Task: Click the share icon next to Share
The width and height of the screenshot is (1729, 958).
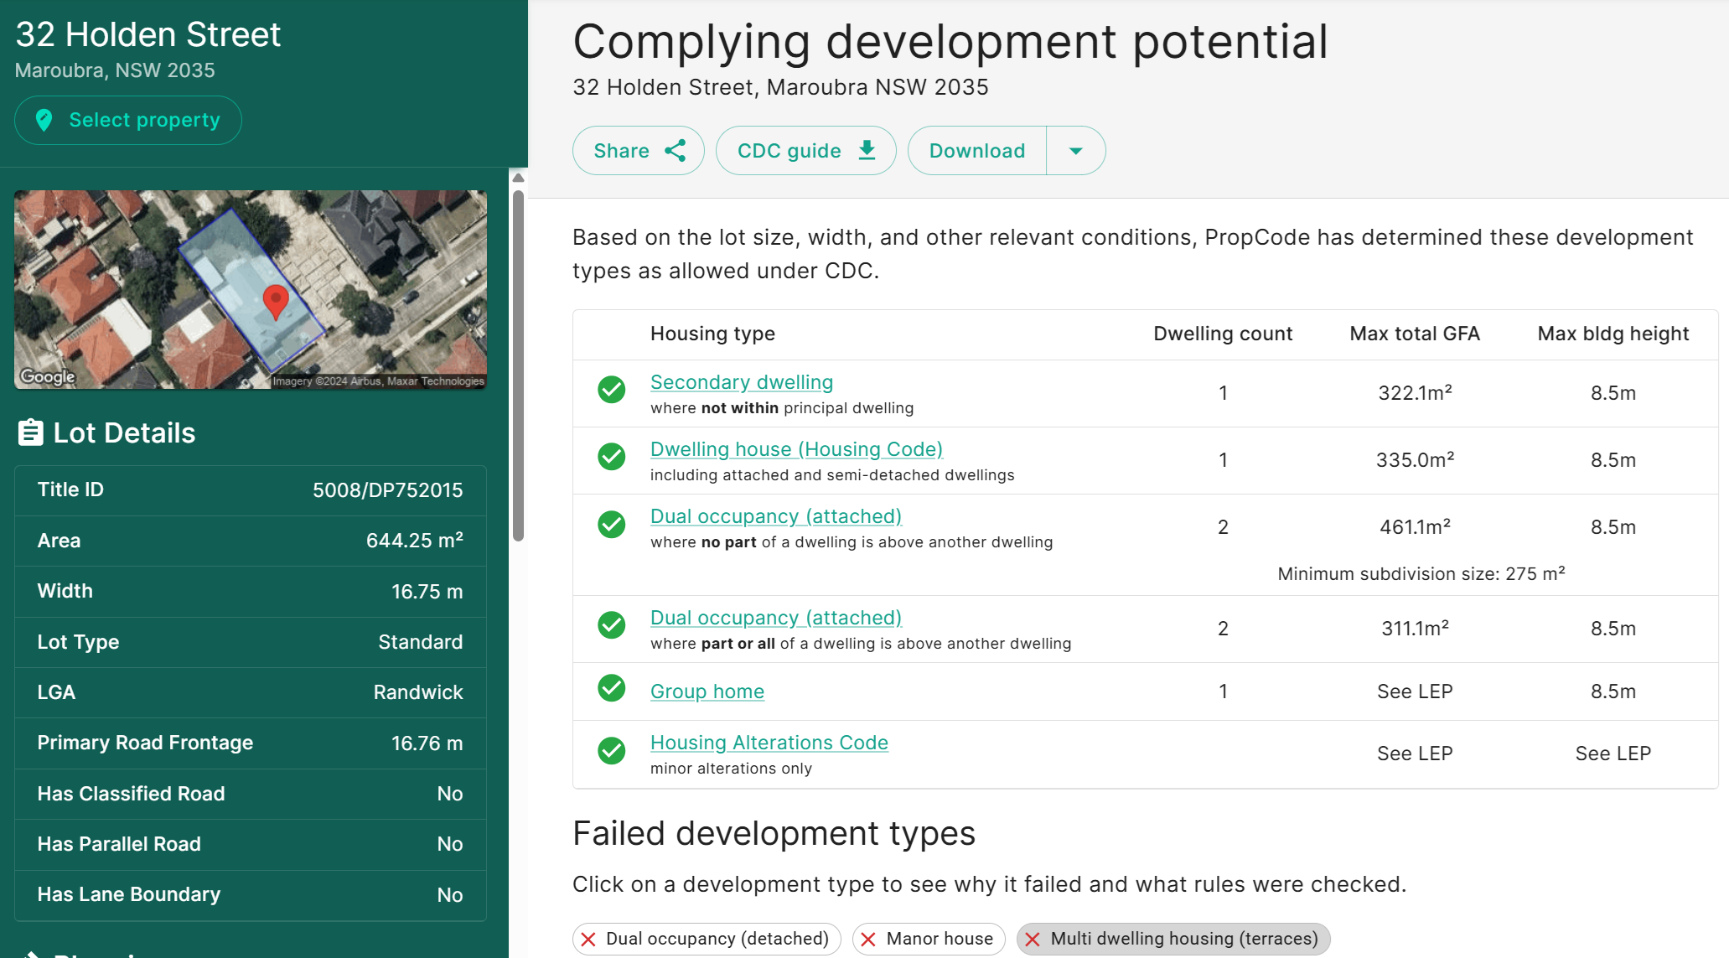Action: (x=676, y=151)
